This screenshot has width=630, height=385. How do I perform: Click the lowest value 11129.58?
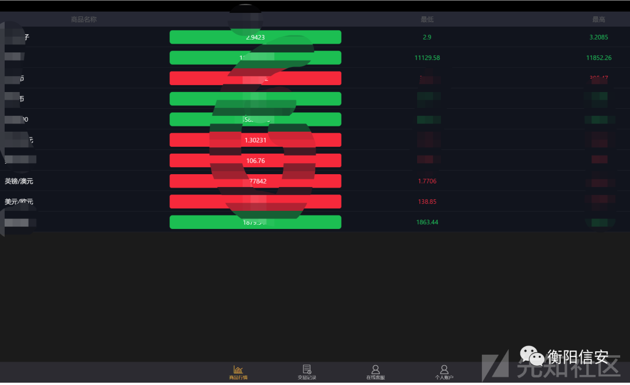427,58
